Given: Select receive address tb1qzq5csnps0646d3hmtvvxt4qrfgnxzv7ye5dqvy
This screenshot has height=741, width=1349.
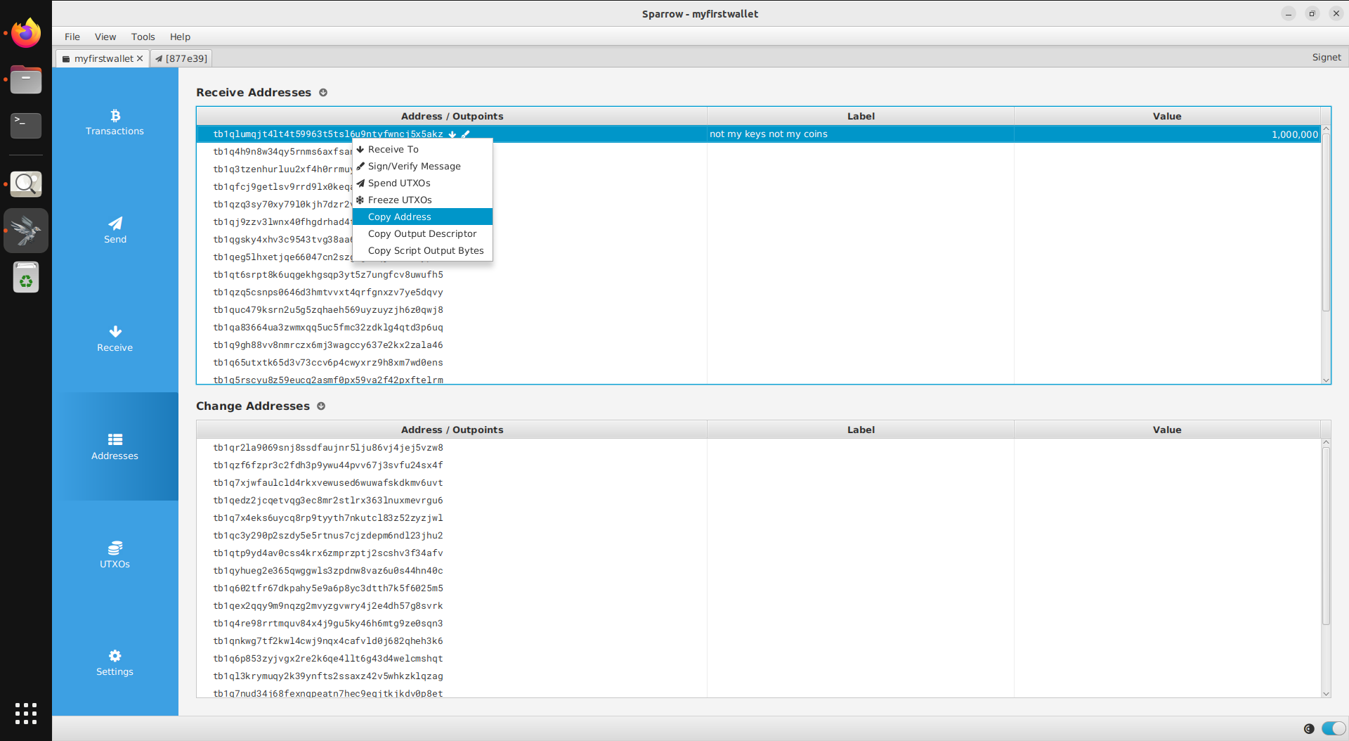Looking at the screenshot, I should click(x=328, y=292).
